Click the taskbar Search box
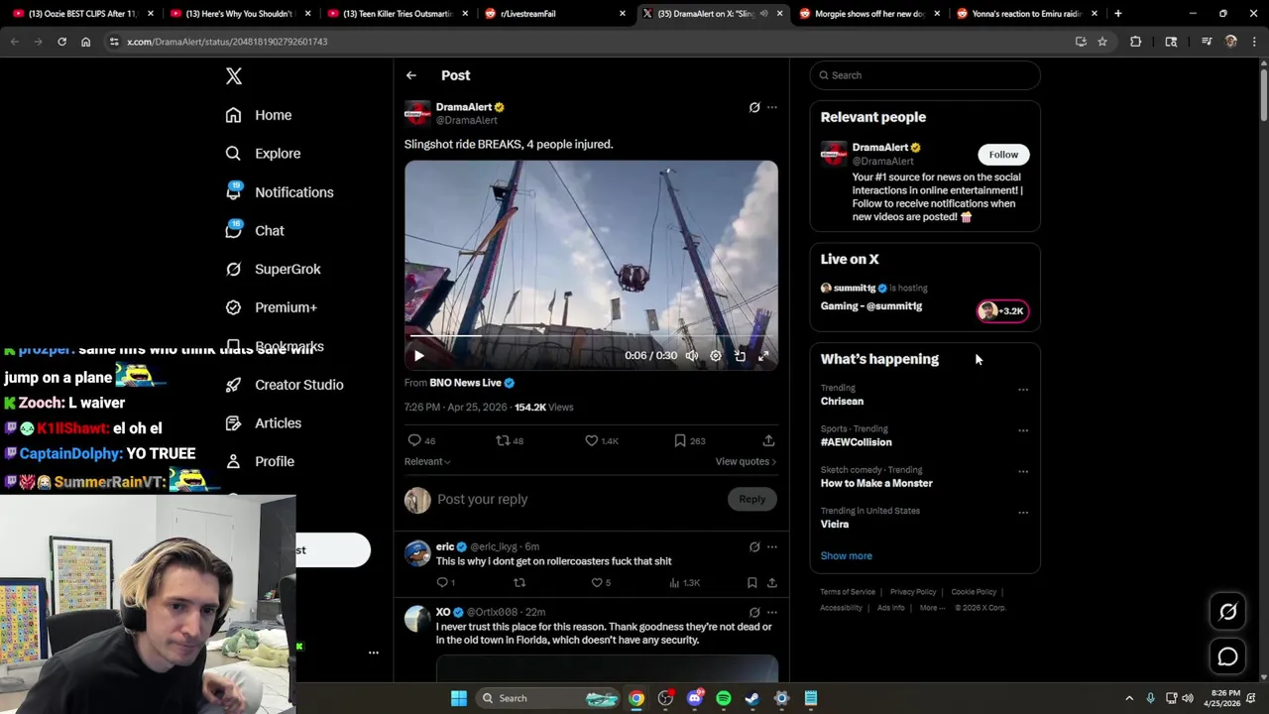Image resolution: width=1269 pixels, height=714 pixels. (550, 698)
